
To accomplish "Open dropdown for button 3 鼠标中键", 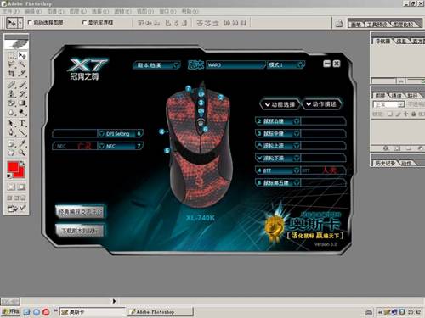I will [x=297, y=133].
